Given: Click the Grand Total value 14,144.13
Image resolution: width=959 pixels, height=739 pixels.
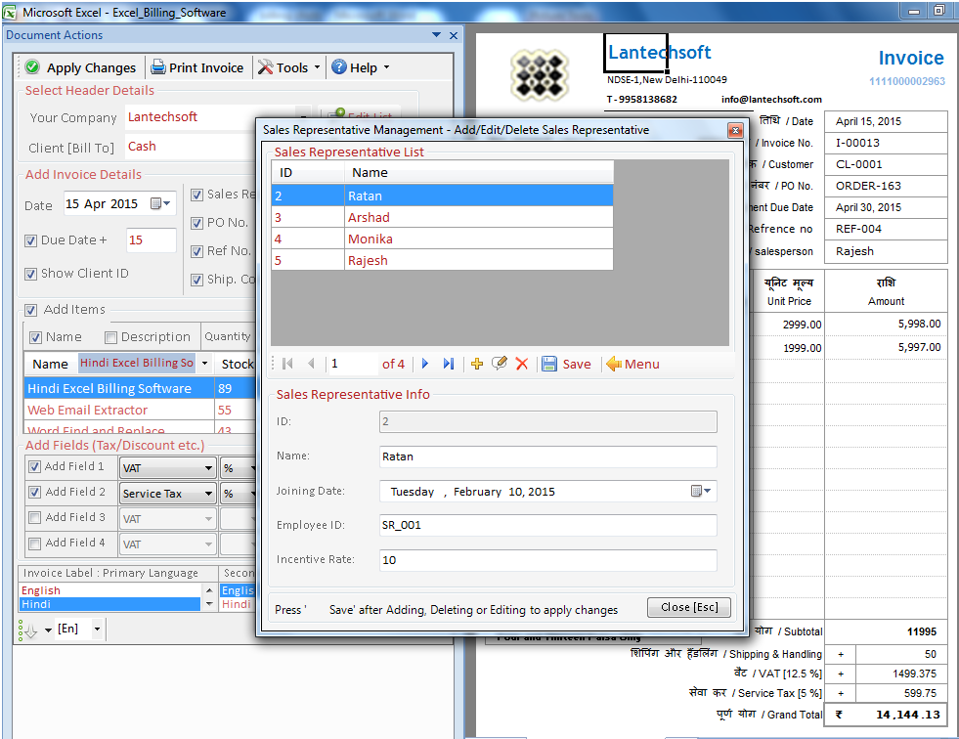Looking at the screenshot, I should (907, 715).
